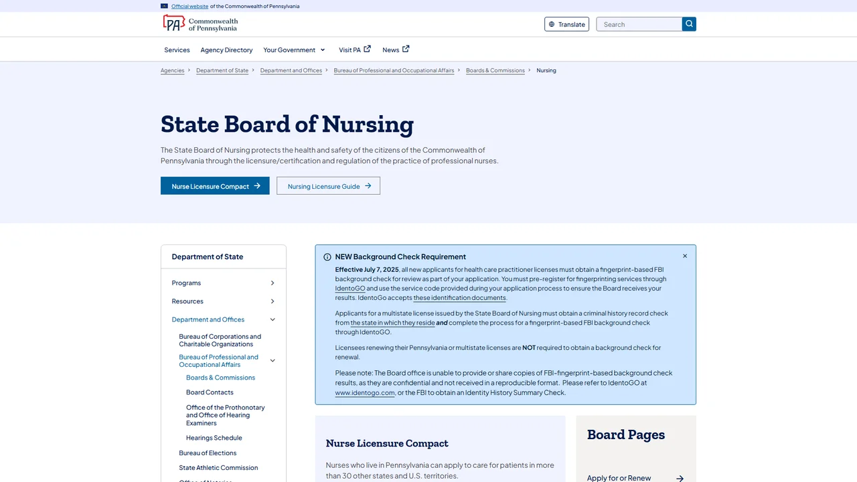This screenshot has width=857, height=482.
Task: Open Boards & Commissions in sidebar
Action: click(x=220, y=378)
